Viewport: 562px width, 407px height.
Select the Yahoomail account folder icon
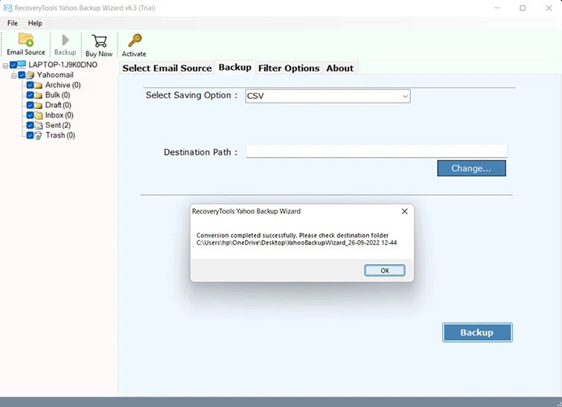pos(30,75)
